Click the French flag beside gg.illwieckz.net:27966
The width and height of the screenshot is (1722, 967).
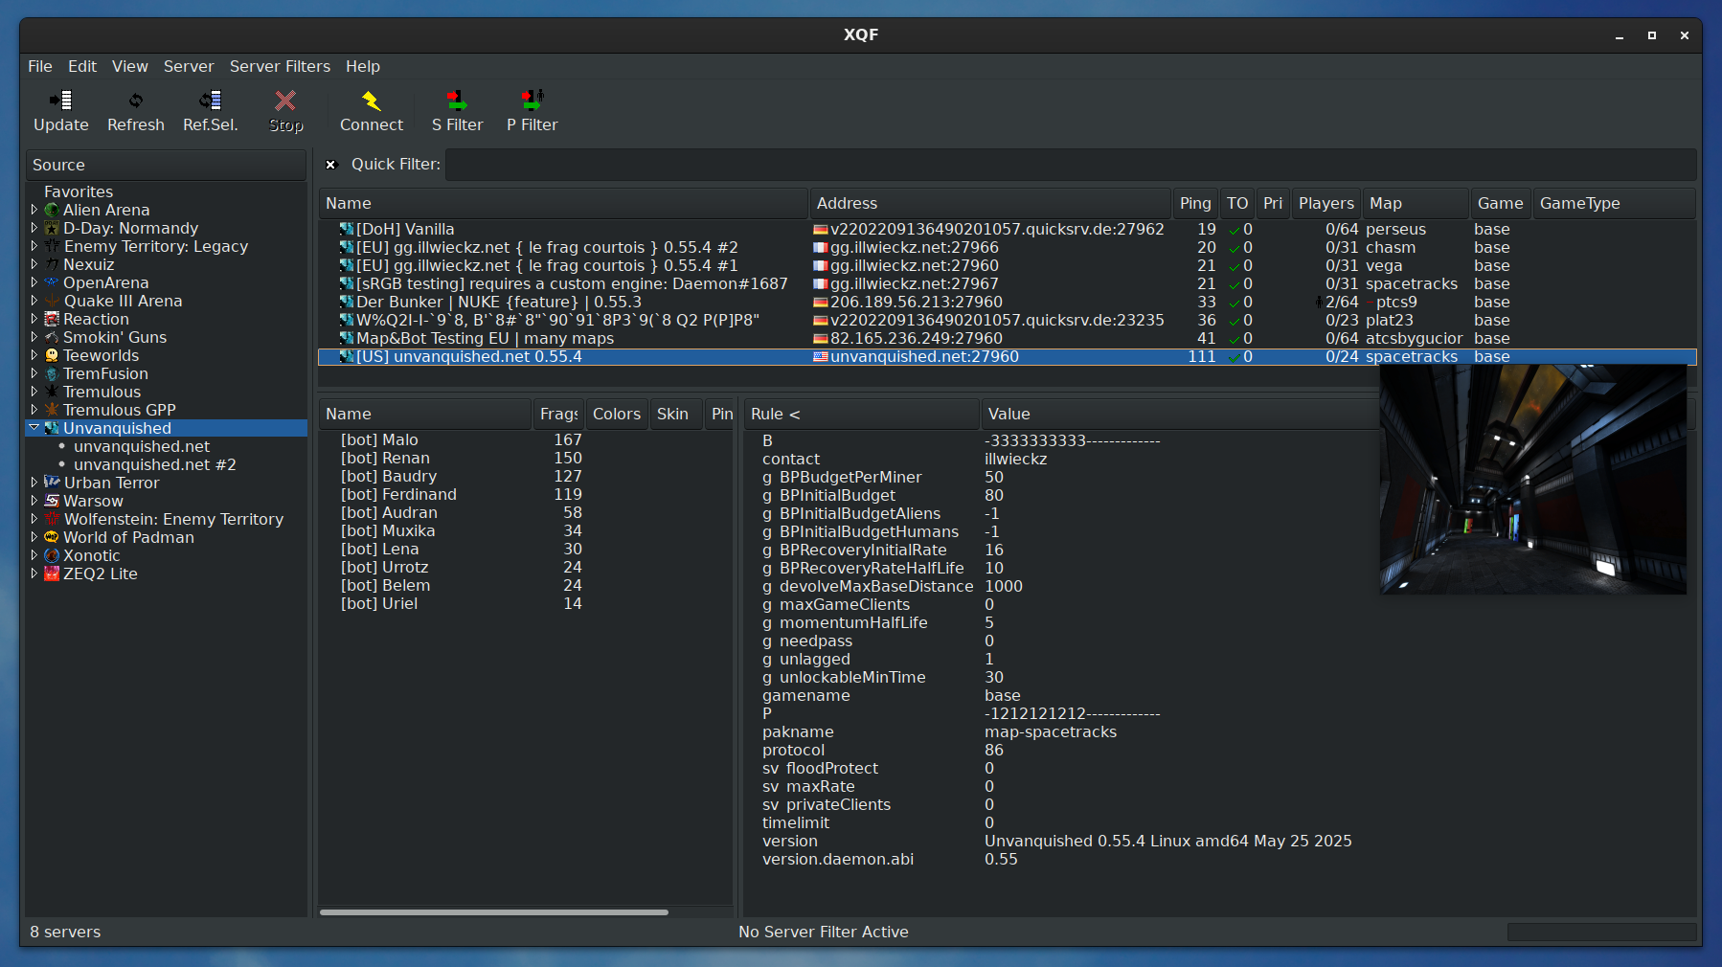[820, 248]
